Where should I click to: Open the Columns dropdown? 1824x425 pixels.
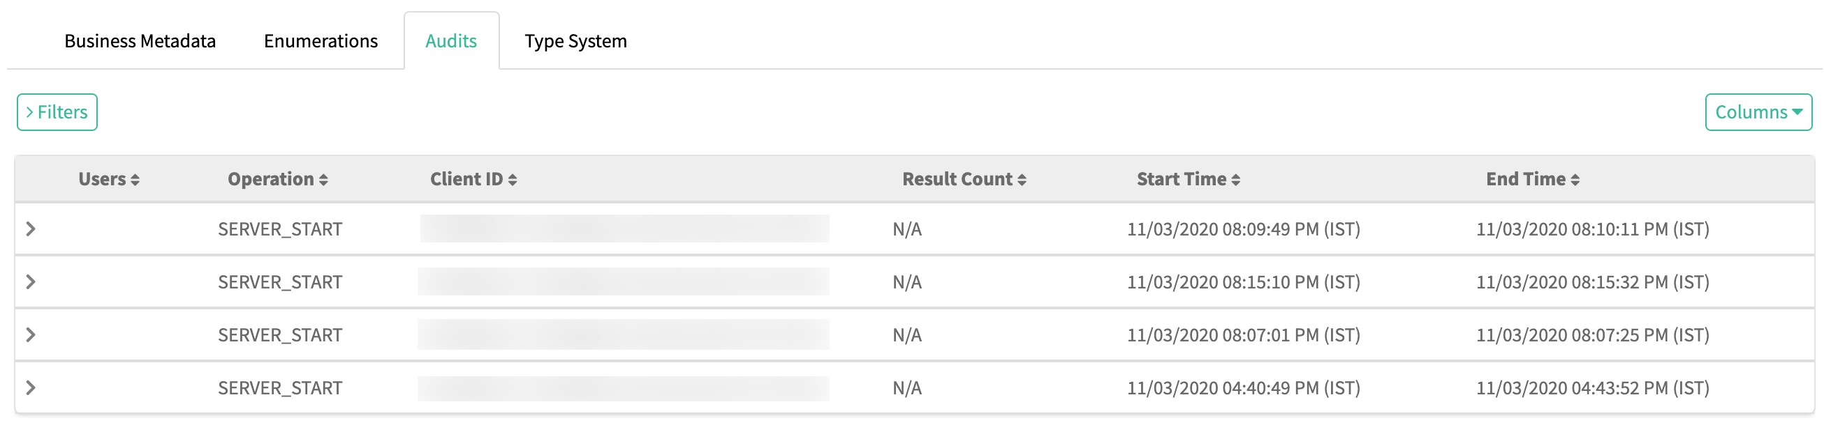coord(1758,112)
